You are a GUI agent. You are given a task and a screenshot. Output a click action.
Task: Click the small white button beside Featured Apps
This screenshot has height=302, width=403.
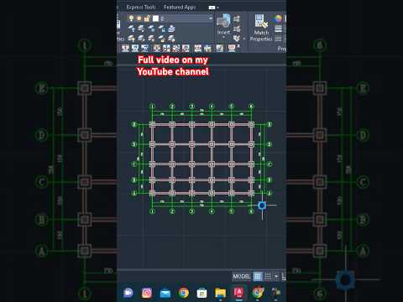coord(212,8)
